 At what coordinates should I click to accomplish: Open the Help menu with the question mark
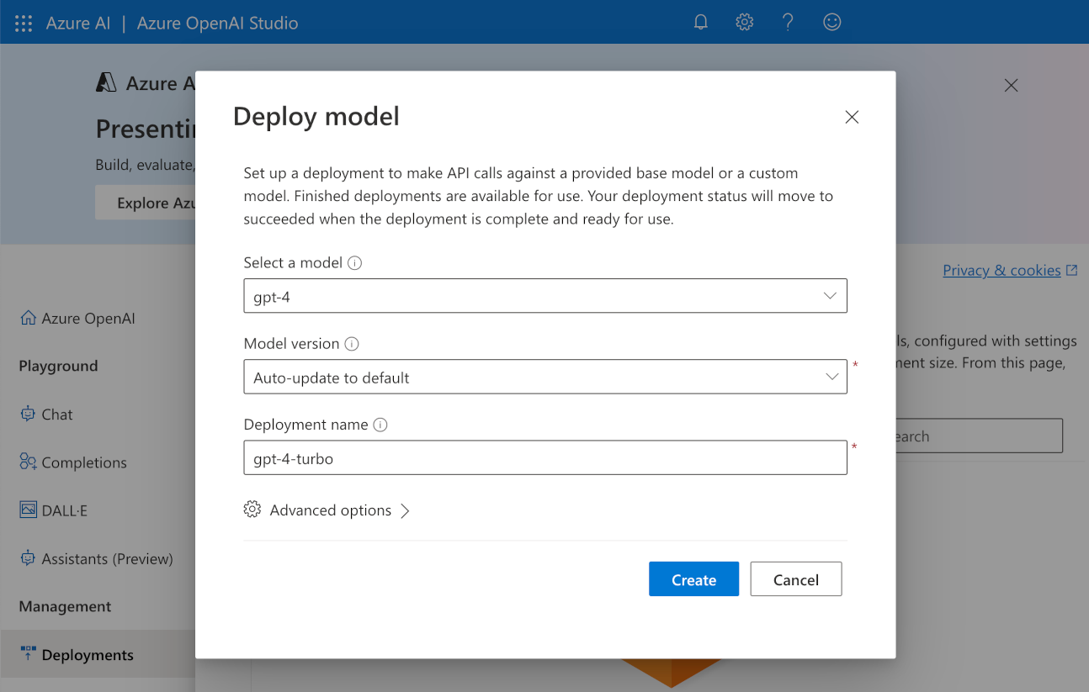point(788,22)
